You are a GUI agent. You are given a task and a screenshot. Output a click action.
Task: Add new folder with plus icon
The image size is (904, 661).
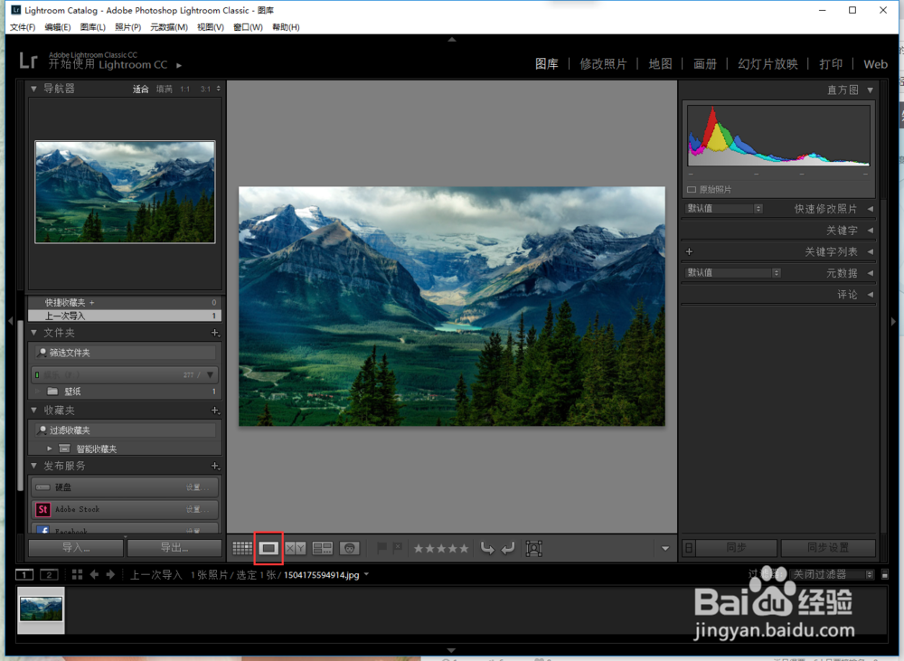coord(214,333)
